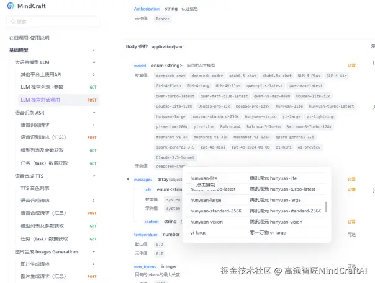Click hunyuan-standard-256K in the popup's left column
375x283 pixels.
pos(216,211)
